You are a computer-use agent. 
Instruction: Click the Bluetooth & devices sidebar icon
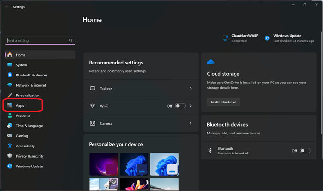pyautogui.click(x=10, y=75)
